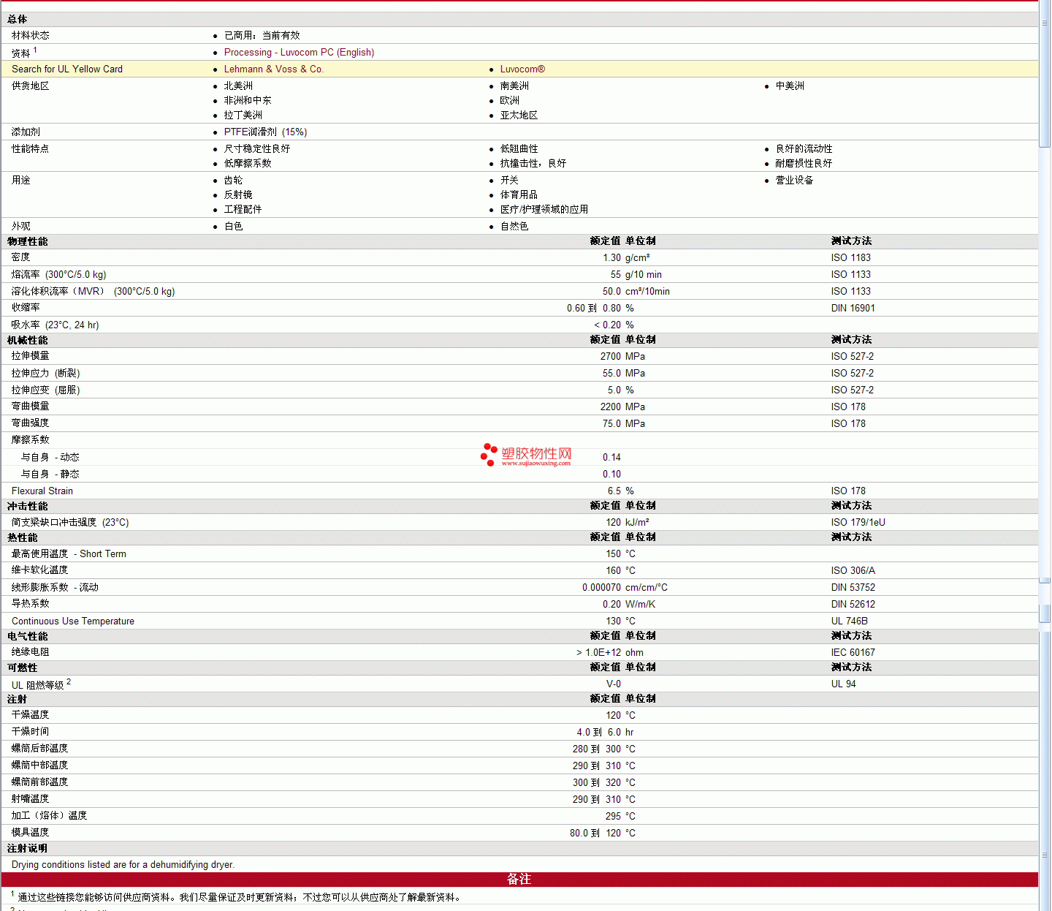1052x911 pixels.
Task: Click the 总体 general section header
Action: [x=18, y=20]
